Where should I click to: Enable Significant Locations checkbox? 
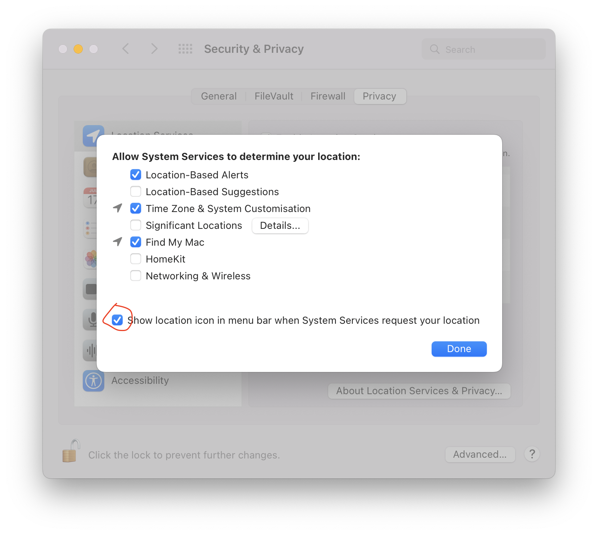[136, 225]
